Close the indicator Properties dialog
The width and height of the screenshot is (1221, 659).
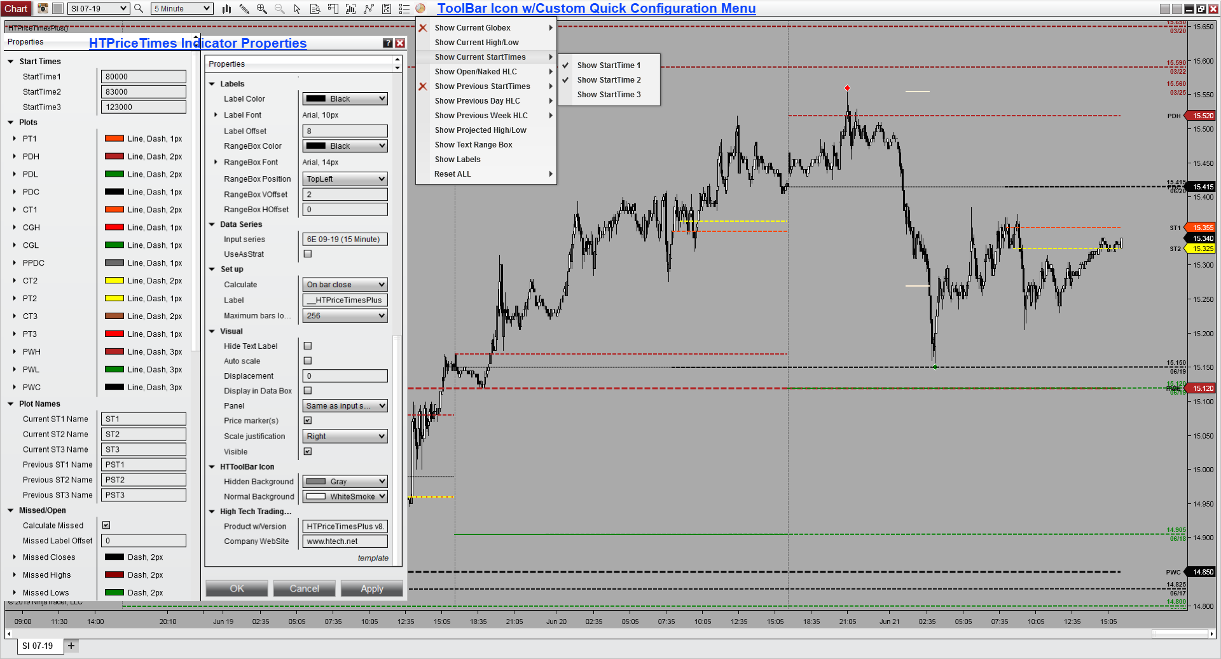click(400, 43)
